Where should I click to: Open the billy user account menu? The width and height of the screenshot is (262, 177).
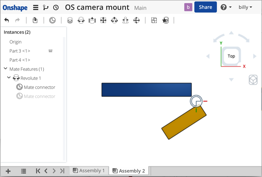(245, 7)
